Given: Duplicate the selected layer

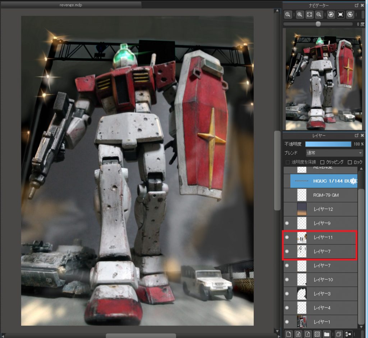Looking at the screenshot, I should coord(338,334).
